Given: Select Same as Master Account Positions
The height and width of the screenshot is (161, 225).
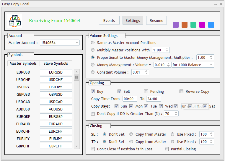Looking at the screenshot, I should click(93, 43).
